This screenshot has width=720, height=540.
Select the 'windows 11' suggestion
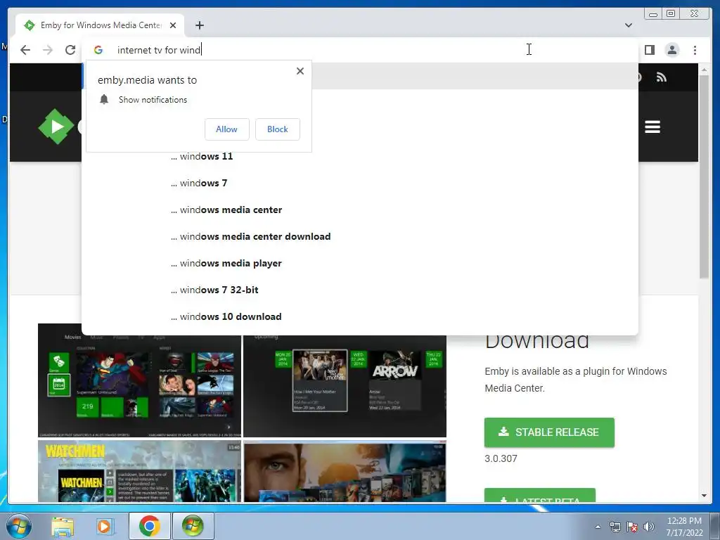point(359,156)
